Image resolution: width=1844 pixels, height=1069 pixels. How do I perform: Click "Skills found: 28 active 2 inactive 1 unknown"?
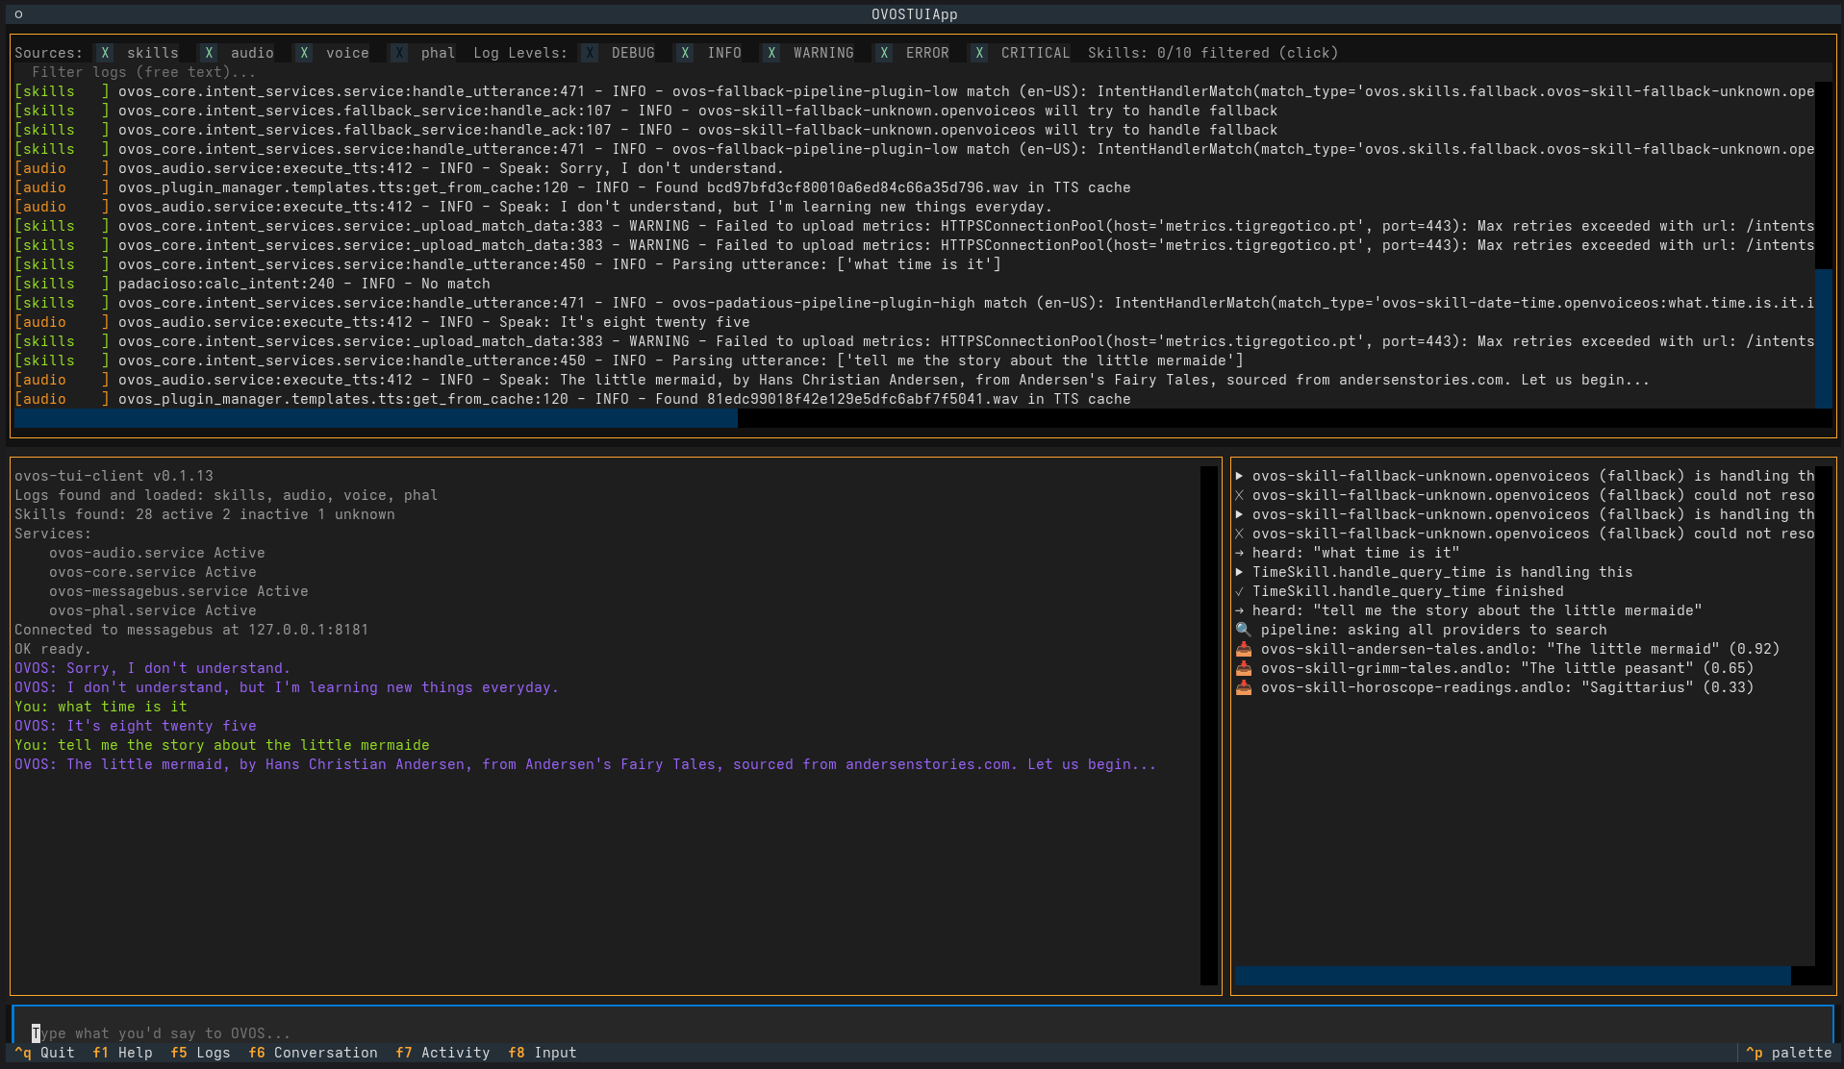[x=204, y=514]
